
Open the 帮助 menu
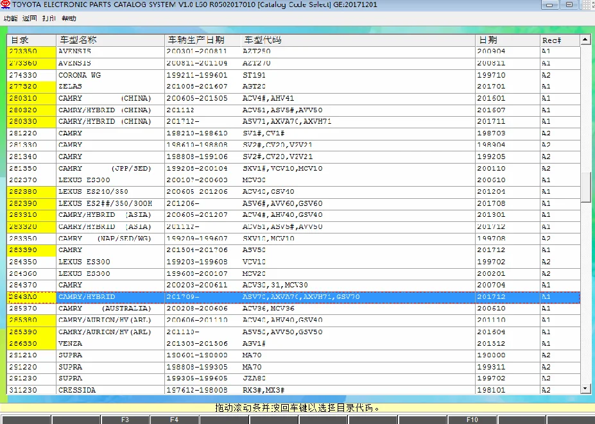pos(69,18)
